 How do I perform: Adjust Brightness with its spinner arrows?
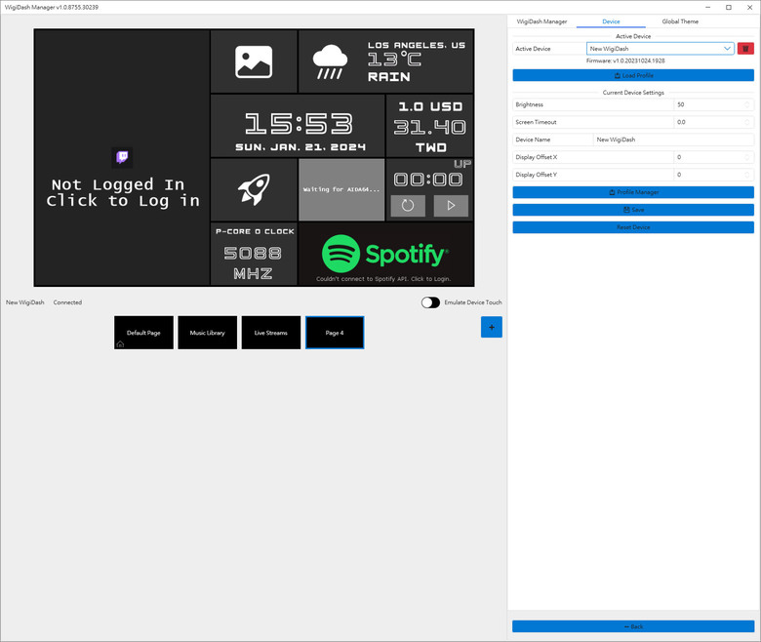point(747,104)
